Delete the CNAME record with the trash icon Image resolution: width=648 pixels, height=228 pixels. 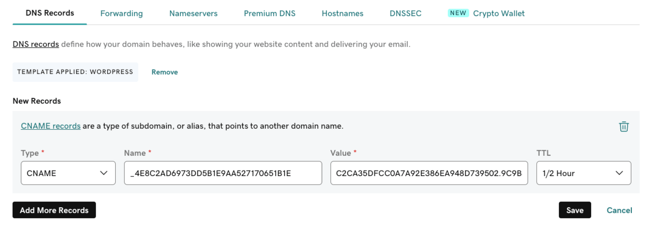coord(623,126)
